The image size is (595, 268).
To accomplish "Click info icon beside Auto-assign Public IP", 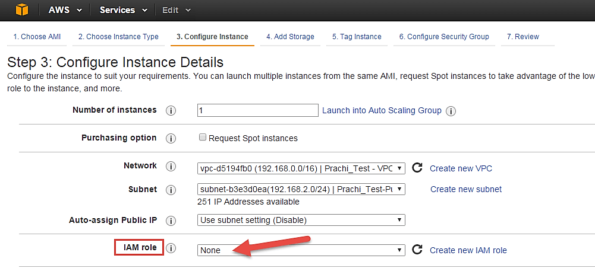I will click(171, 221).
